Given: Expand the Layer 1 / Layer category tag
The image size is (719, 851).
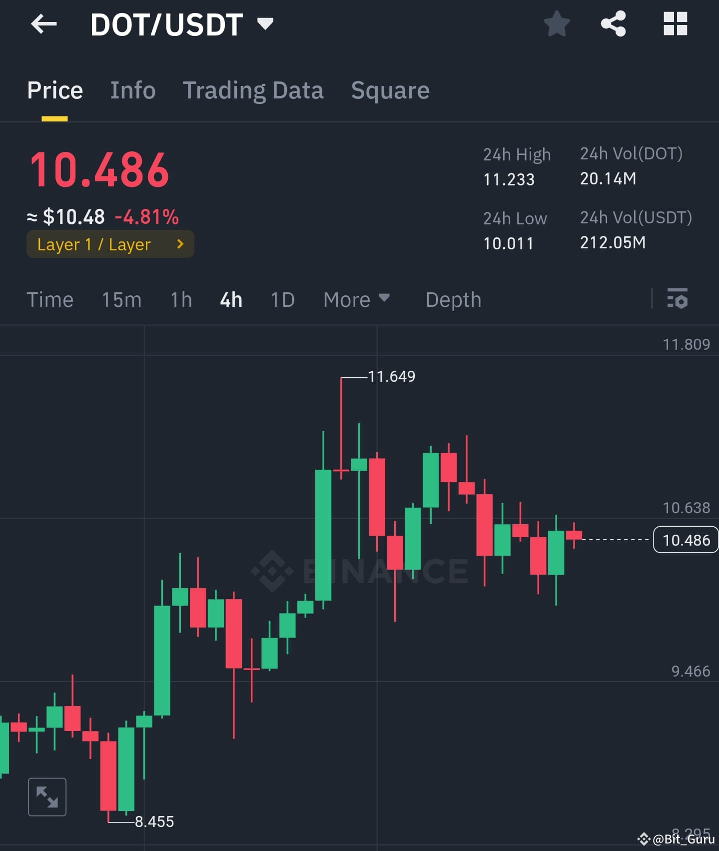Looking at the screenshot, I should pos(109,244).
